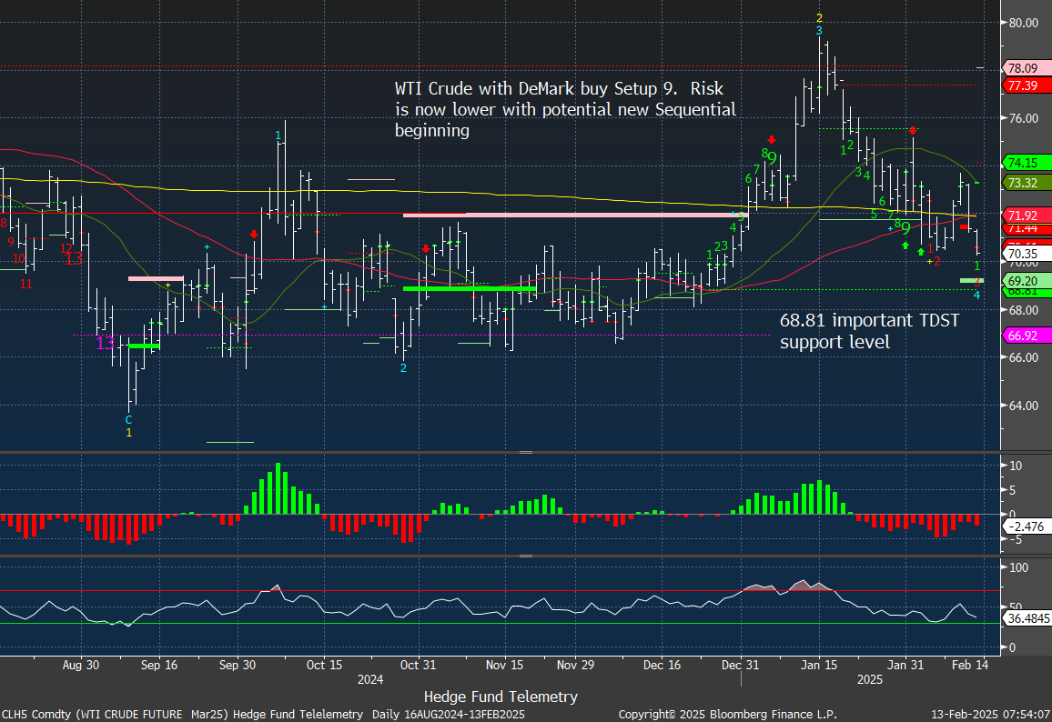Image resolution: width=1052 pixels, height=722 pixels.
Task: Click the Oct 15 date axis label
Action: pyautogui.click(x=325, y=665)
